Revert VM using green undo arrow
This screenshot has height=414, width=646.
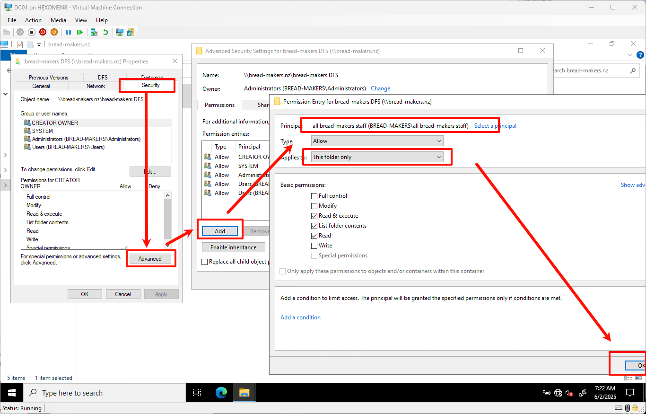[x=105, y=32]
